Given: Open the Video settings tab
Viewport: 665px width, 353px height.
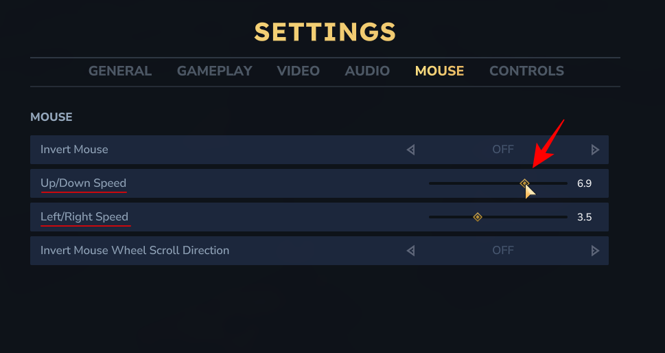Looking at the screenshot, I should click(298, 71).
